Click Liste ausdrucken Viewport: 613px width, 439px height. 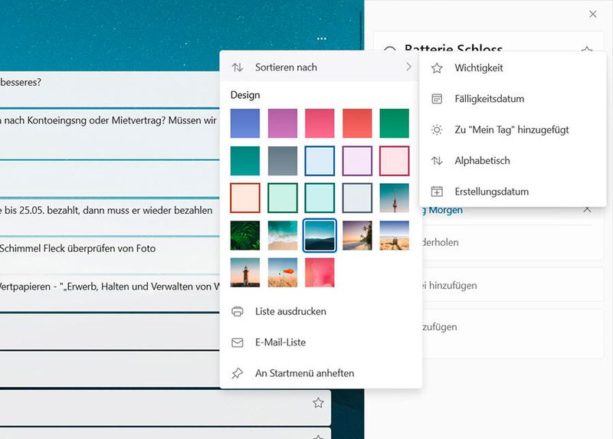tap(320, 312)
